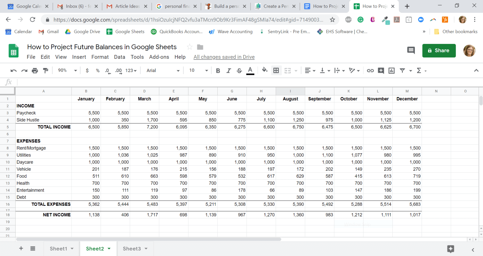Viewport: 483px width, 256px height.
Task: Switch to Inbox (6) browser tab
Action: pos(77,6)
